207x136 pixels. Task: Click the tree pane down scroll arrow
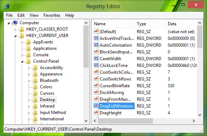[x=86, y=121]
